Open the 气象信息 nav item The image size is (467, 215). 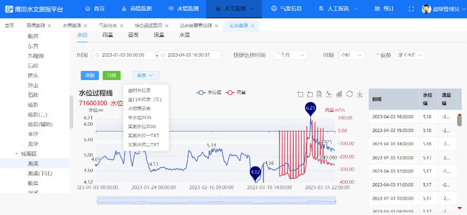coord(286,9)
